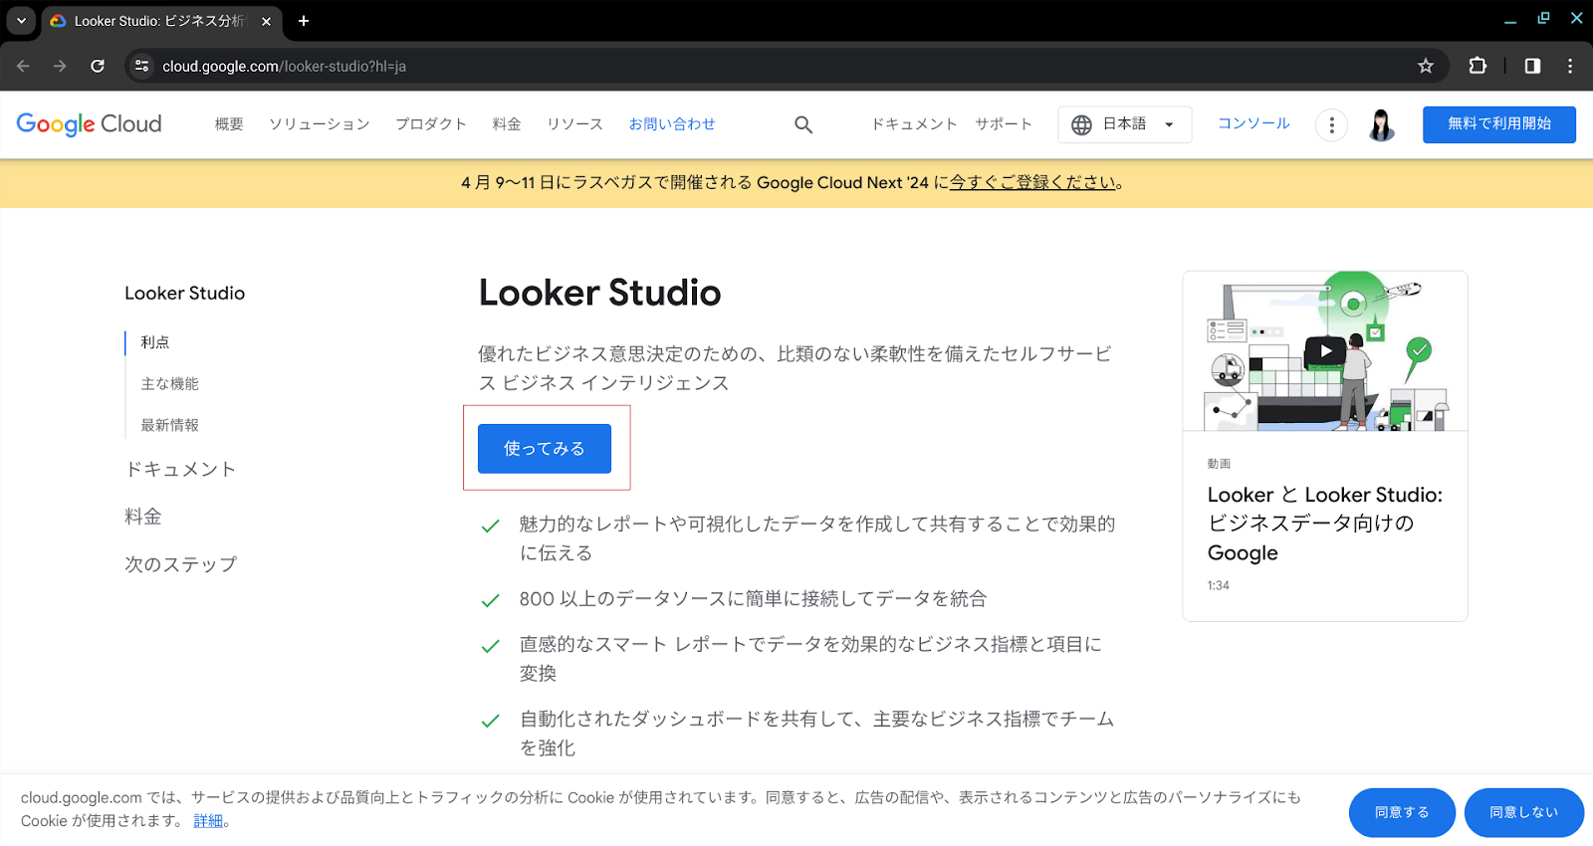Open the ドキュメント header link
Screen dimensions: 1593x846
click(914, 124)
